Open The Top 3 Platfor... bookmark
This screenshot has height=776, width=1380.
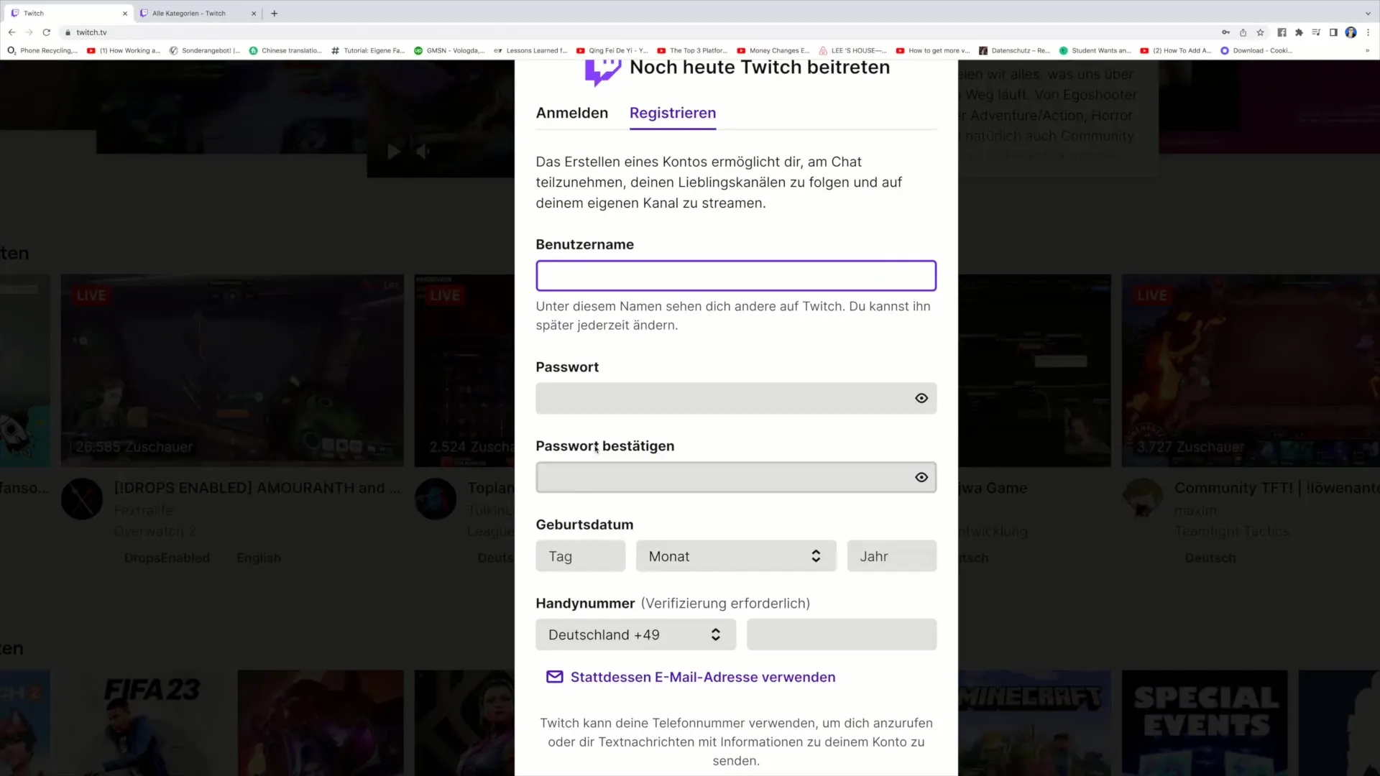click(x=693, y=50)
